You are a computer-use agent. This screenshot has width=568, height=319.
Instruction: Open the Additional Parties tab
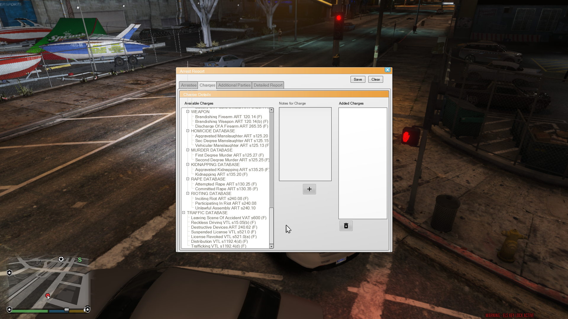pyautogui.click(x=234, y=85)
